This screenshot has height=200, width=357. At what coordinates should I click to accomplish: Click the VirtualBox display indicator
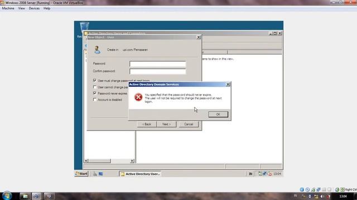tap(329, 189)
